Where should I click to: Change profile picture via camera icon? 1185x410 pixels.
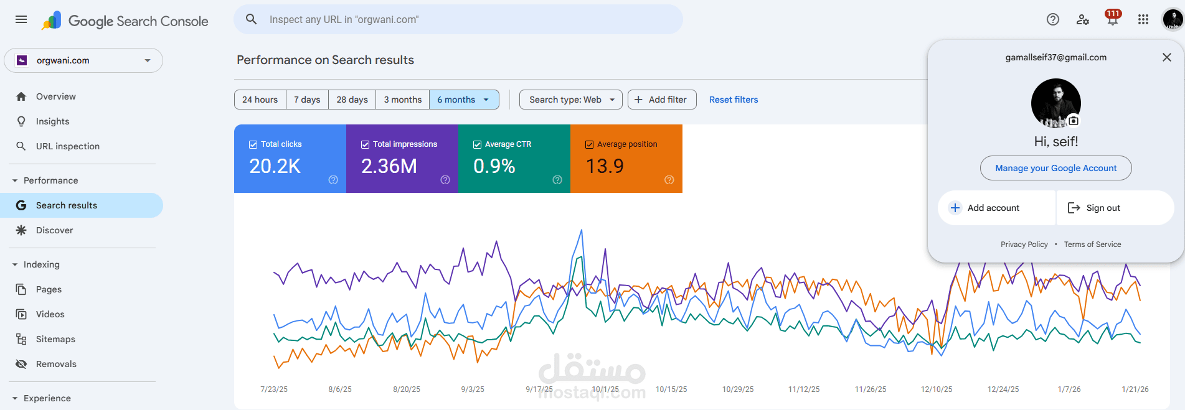click(x=1074, y=121)
